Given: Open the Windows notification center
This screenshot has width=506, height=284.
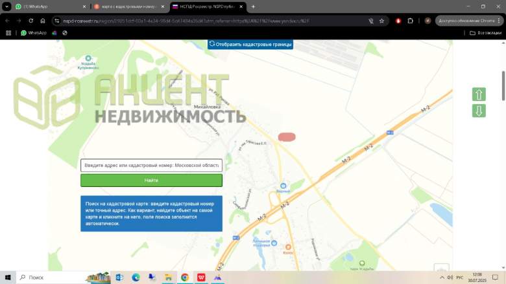Looking at the screenshot, I should point(496,278).
